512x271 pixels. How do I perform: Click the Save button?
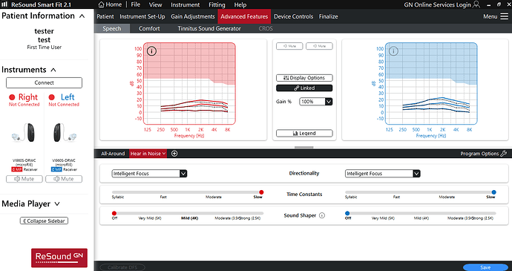pyautogui.click(x=485, y=267)
